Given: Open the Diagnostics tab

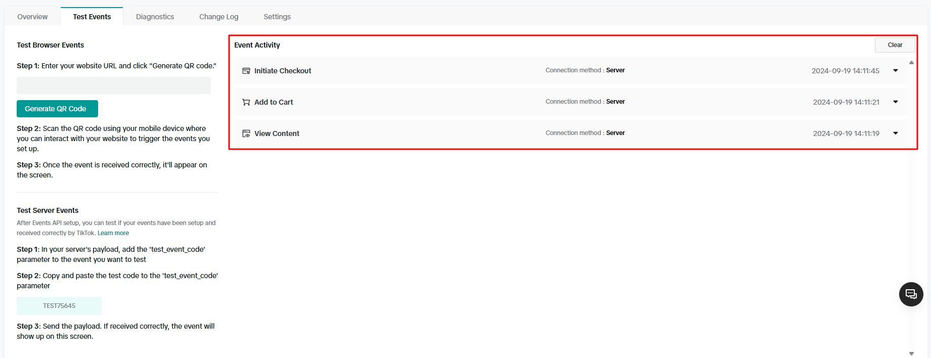Looking at the screenshot, I should [x=155, y=17].
